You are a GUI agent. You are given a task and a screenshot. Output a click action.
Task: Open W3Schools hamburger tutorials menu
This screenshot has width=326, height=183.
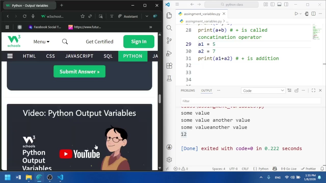pyautogui.click(x=10, y=56)
